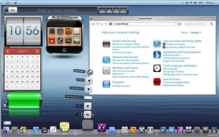Viewport: 219px width, 137px height.
Task: Open the Programs icon in Control Panel
Action: [x=106, y=84]
